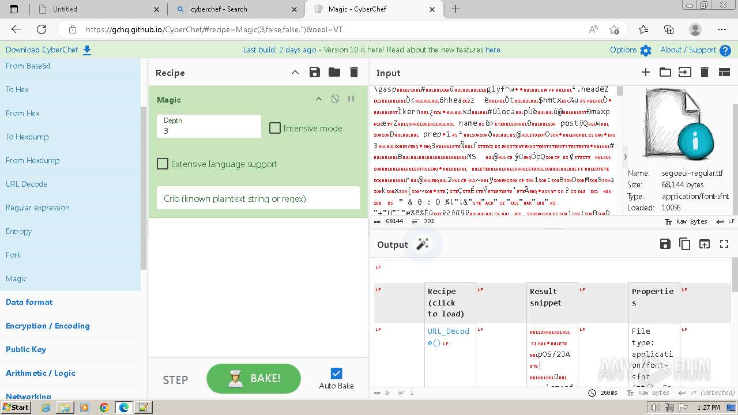Click the Depth input field
The height and width of the screenshot is (415, 738).
[209, 126]
